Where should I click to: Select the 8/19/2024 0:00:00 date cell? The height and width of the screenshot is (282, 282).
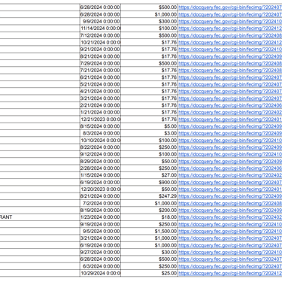tap(100, 211)
